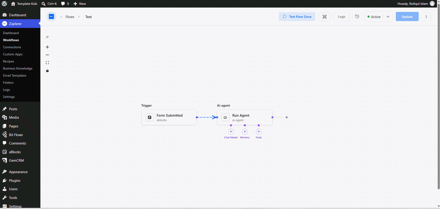
Task: Open the version history clock icon
Action: click(x=357, y=16)
